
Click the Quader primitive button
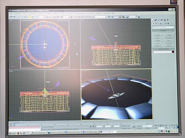[158, 35]
